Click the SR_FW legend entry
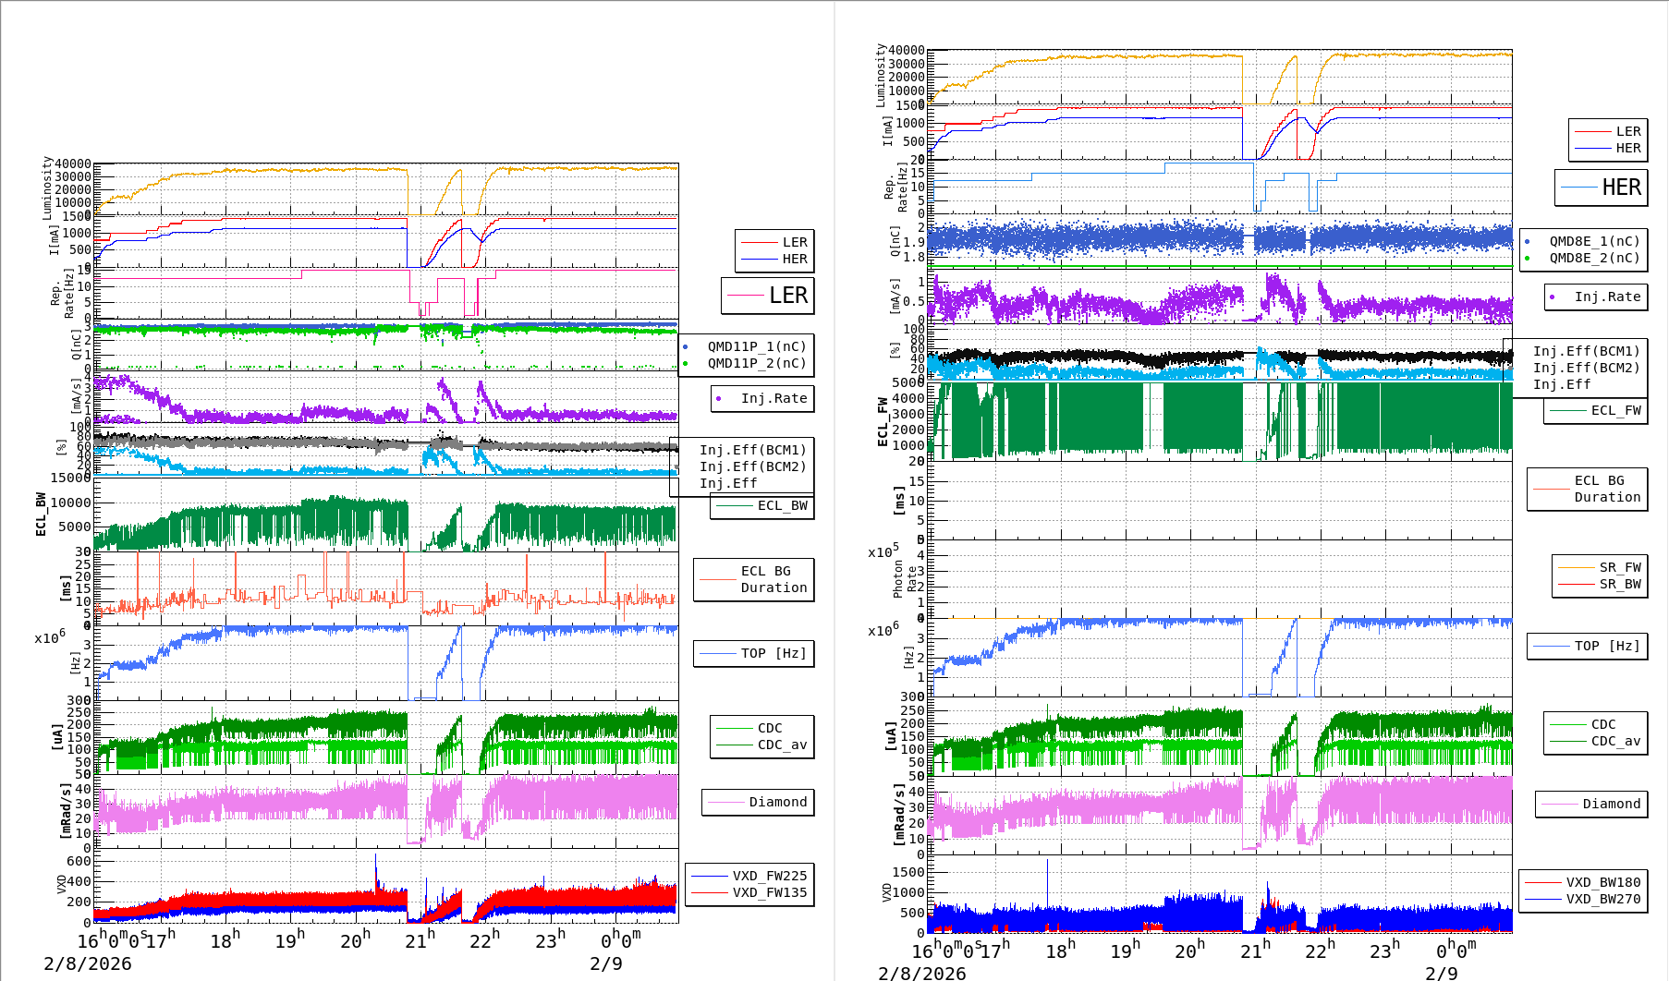 (x=1600, y=567)
